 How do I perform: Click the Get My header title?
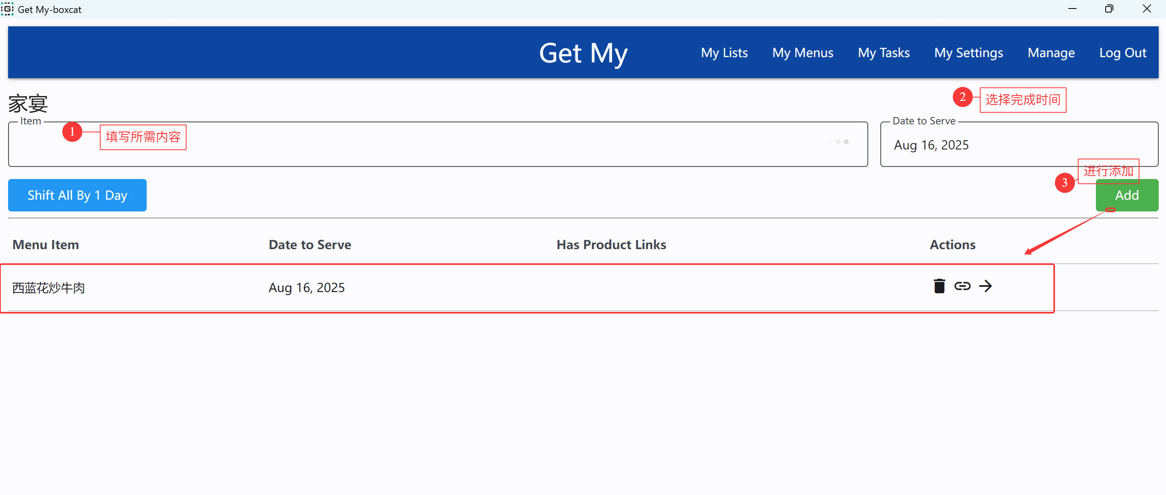point(583,53)
